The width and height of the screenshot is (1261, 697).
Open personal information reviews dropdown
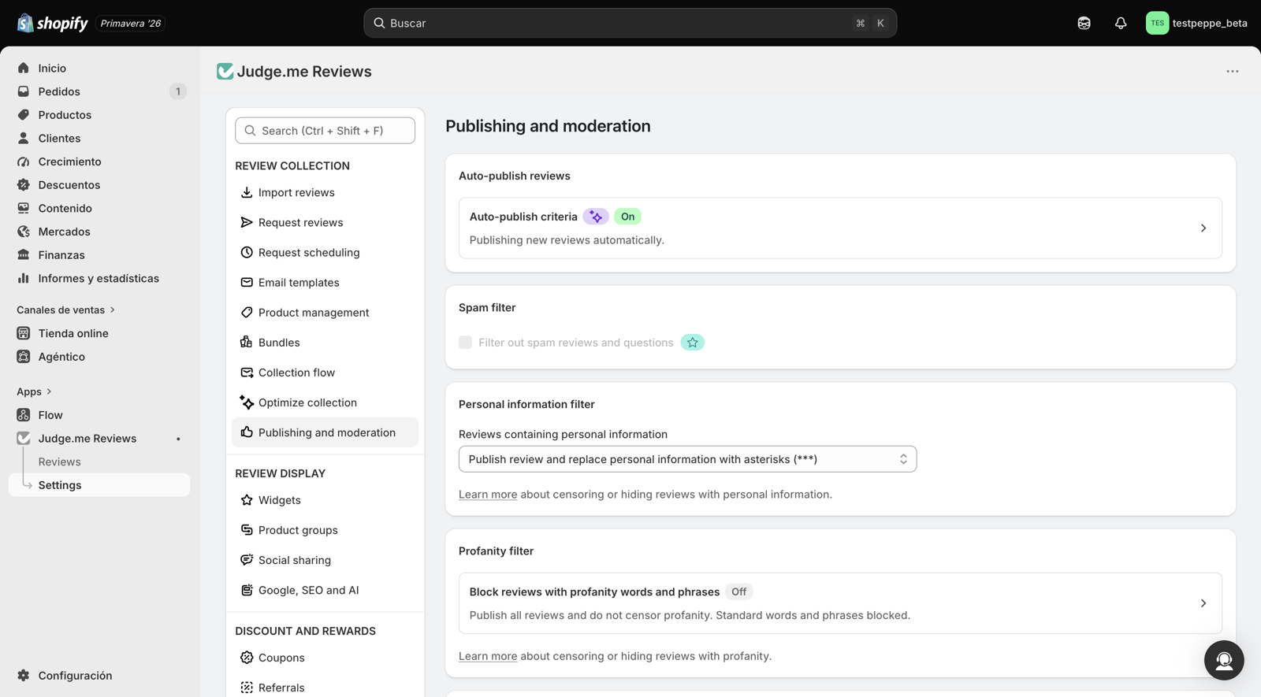(687, 459)
